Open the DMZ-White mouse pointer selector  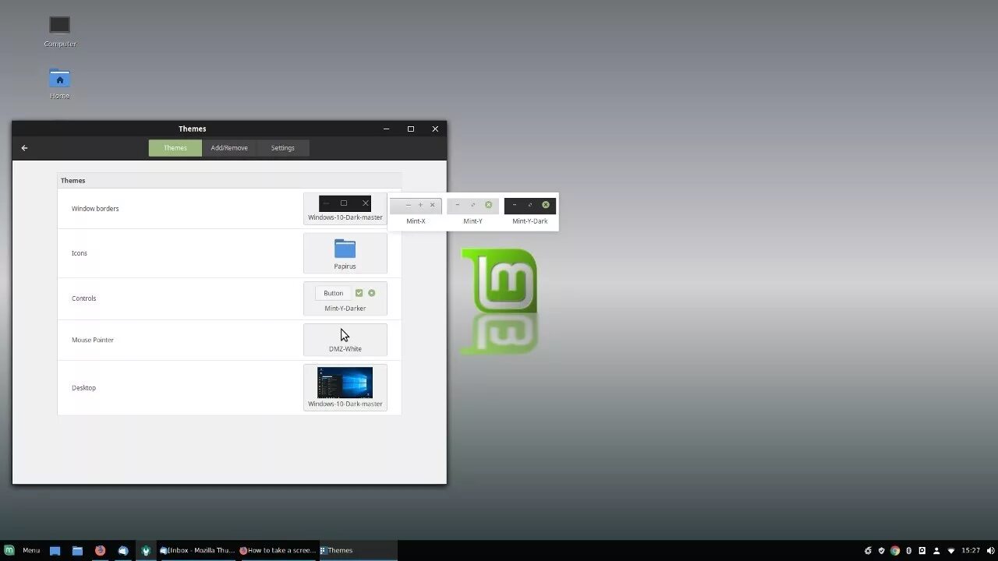[x=345, y=339]
